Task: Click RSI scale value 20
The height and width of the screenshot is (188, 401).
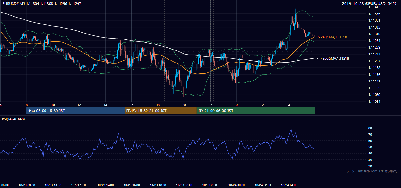Action: pyautogui.click(x=370, y=166)
